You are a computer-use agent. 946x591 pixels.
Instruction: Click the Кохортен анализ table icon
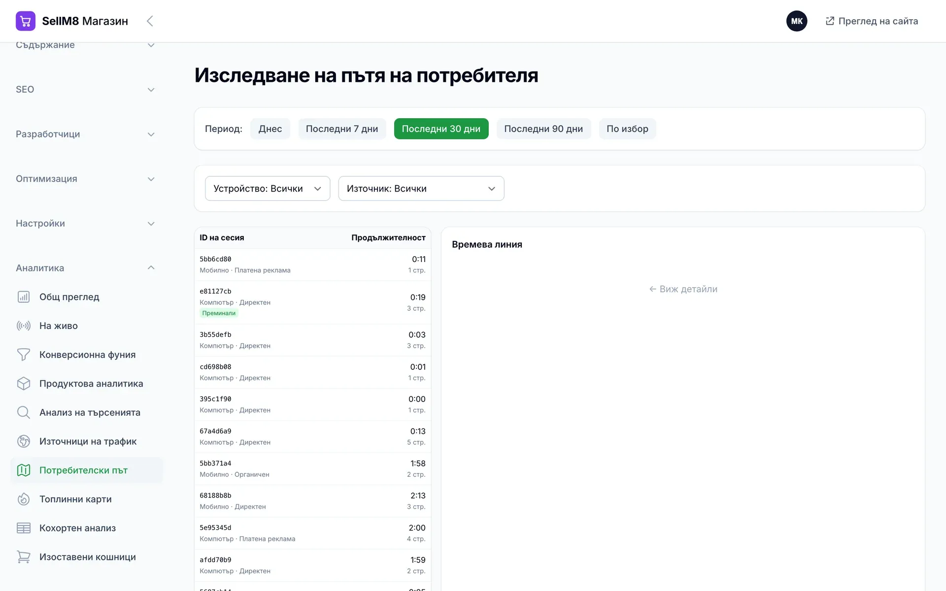[x=24, y=528]
